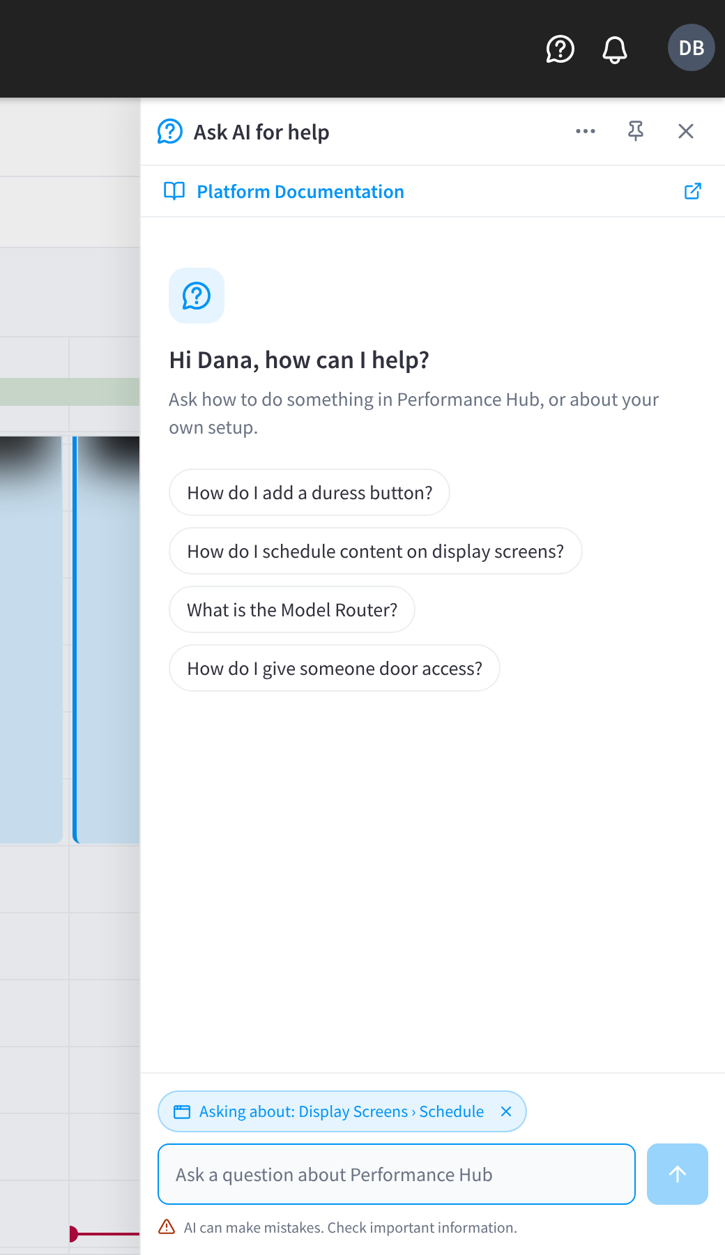Screen dimensions: 725x1255
Task: Close the Ask AI for help panel
Action: pos(686,131)
